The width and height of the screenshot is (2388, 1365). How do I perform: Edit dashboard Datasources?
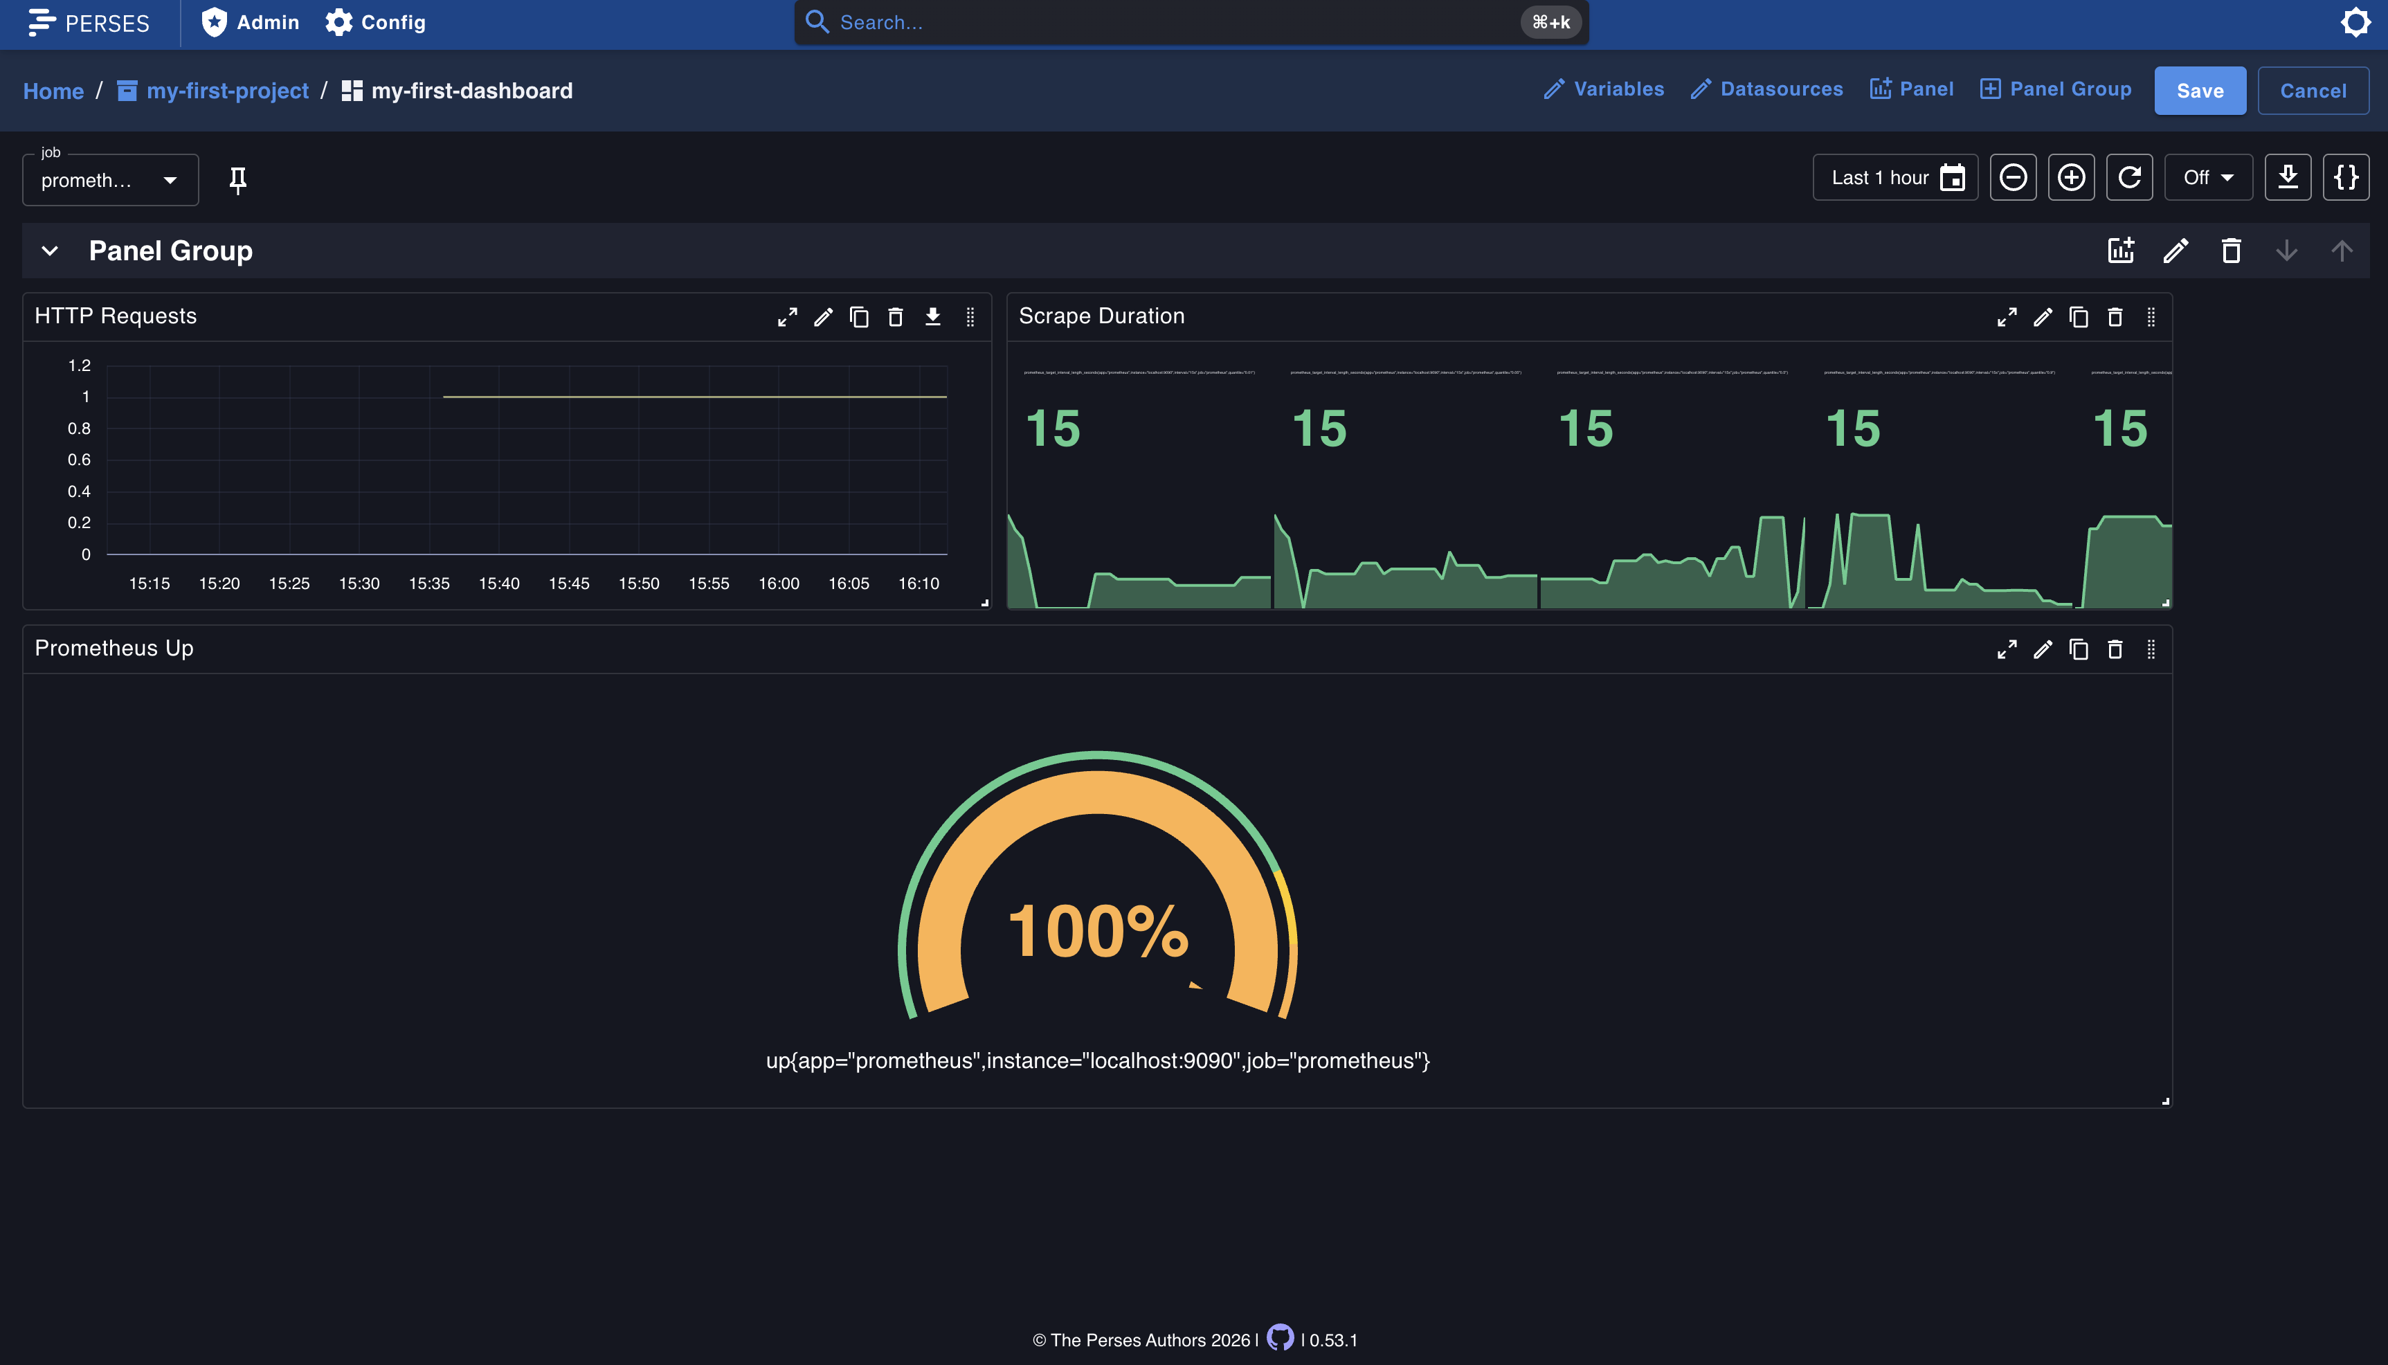point(1766,89)
